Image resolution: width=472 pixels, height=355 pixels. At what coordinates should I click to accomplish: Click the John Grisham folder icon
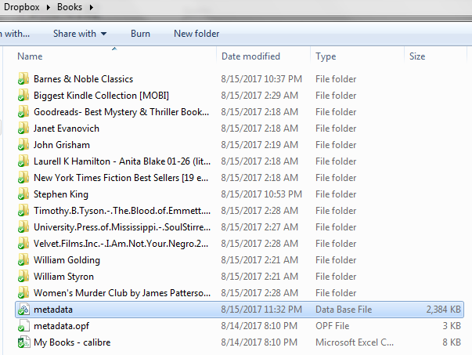pos(23,145)
